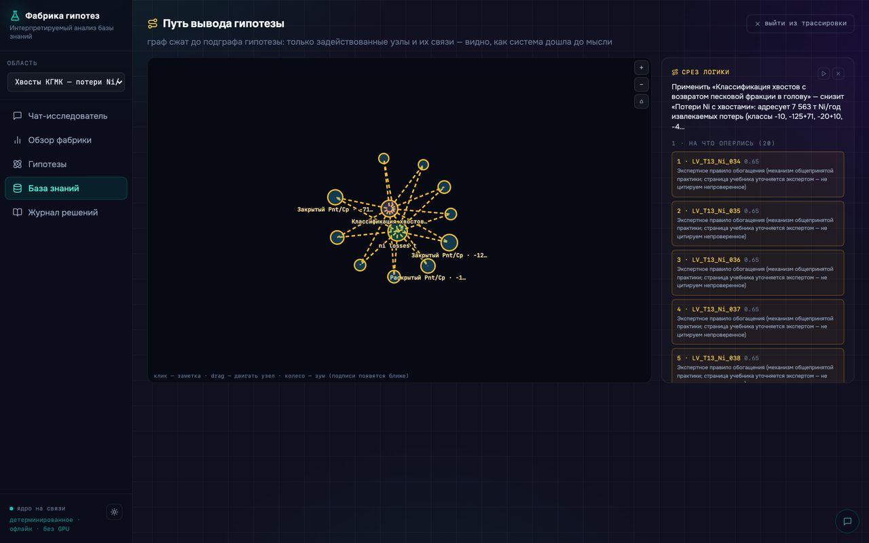Close the Срез логики panel
Screen dimensions: 869x543
(x=838, y=73)
